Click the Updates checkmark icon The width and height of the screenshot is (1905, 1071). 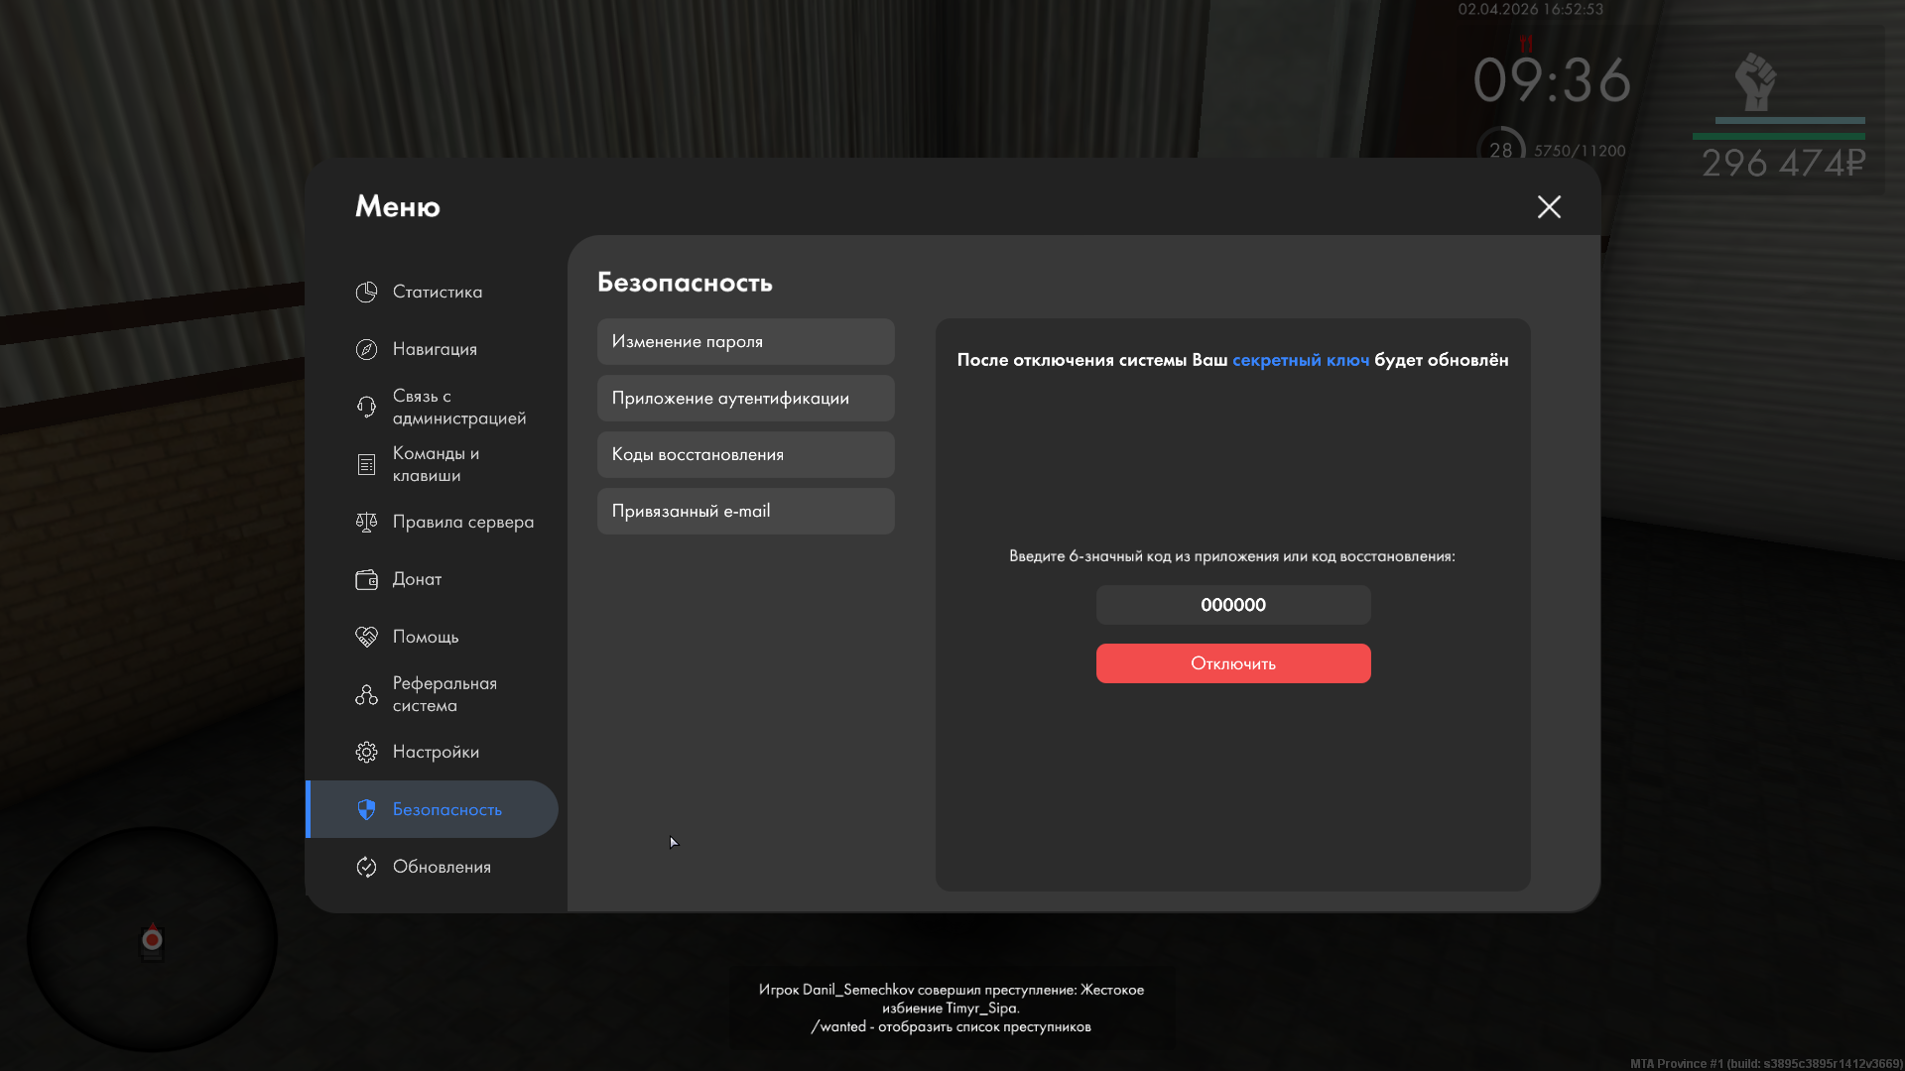366,867
